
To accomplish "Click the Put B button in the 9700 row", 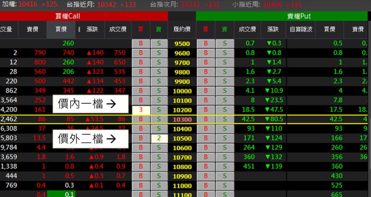I will [x=206, y=62].
